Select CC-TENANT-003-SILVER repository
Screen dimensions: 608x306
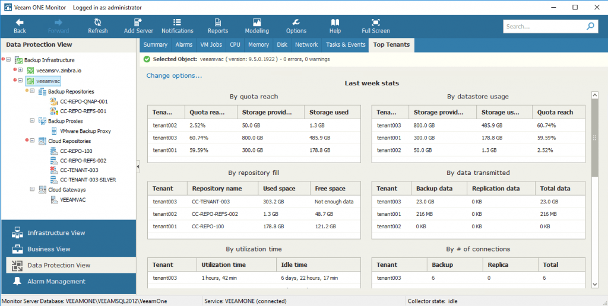point(88,180)
